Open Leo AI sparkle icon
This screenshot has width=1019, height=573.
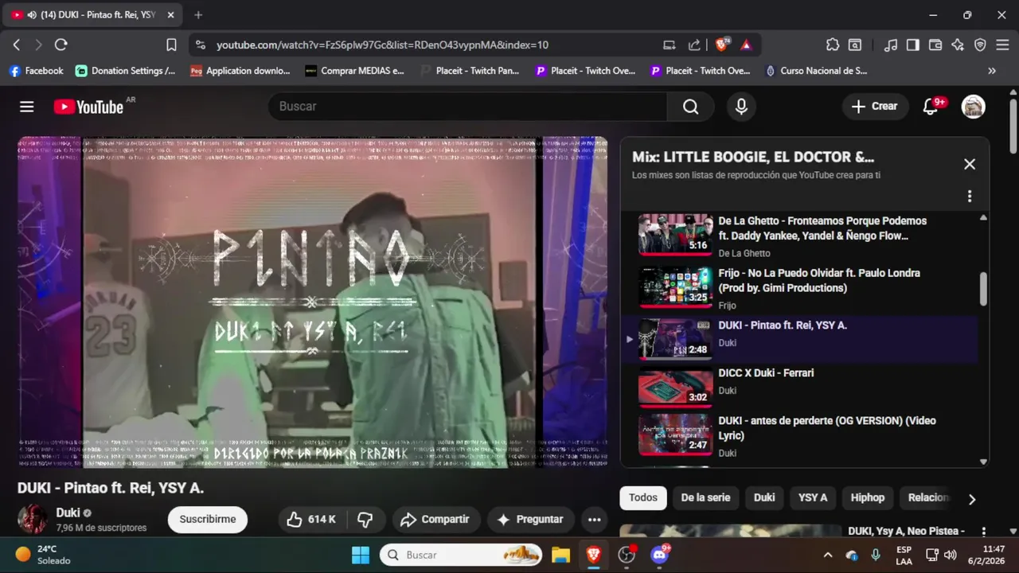point(958,45)
